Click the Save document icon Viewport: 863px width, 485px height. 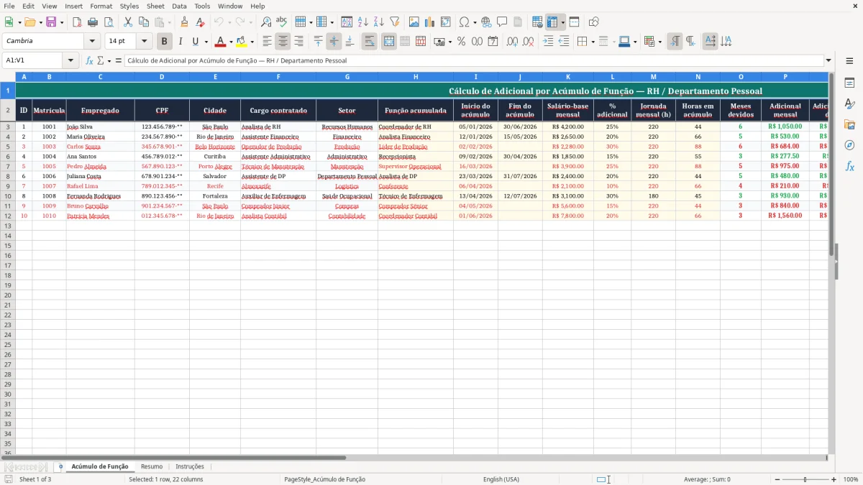(x=51, y=22)
